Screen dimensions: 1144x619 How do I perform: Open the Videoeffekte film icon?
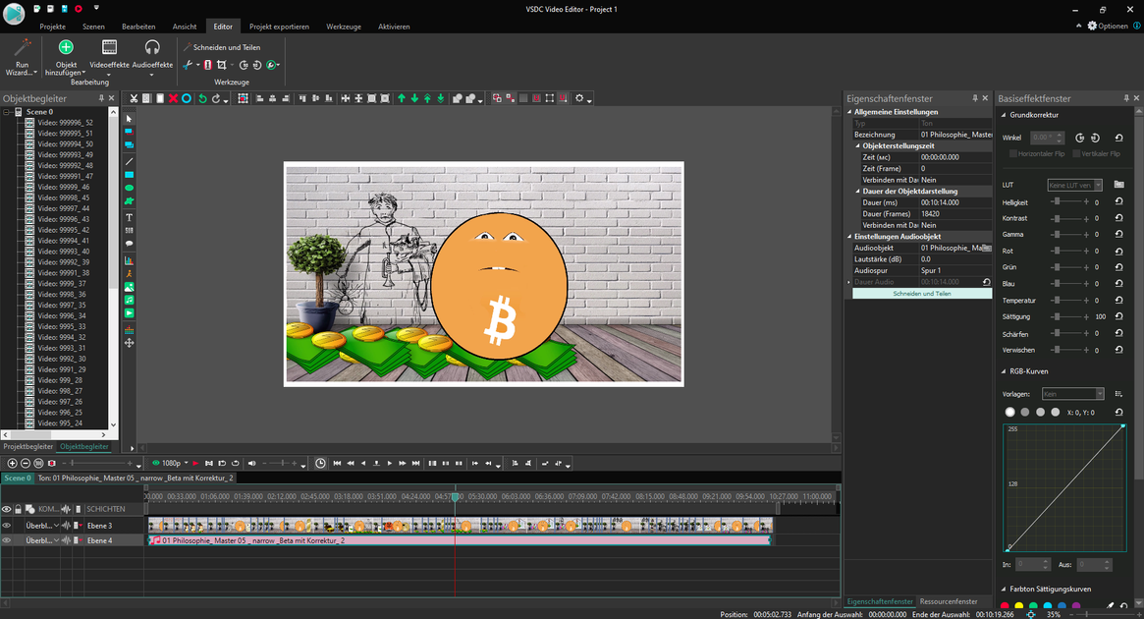tap(109, 47)
